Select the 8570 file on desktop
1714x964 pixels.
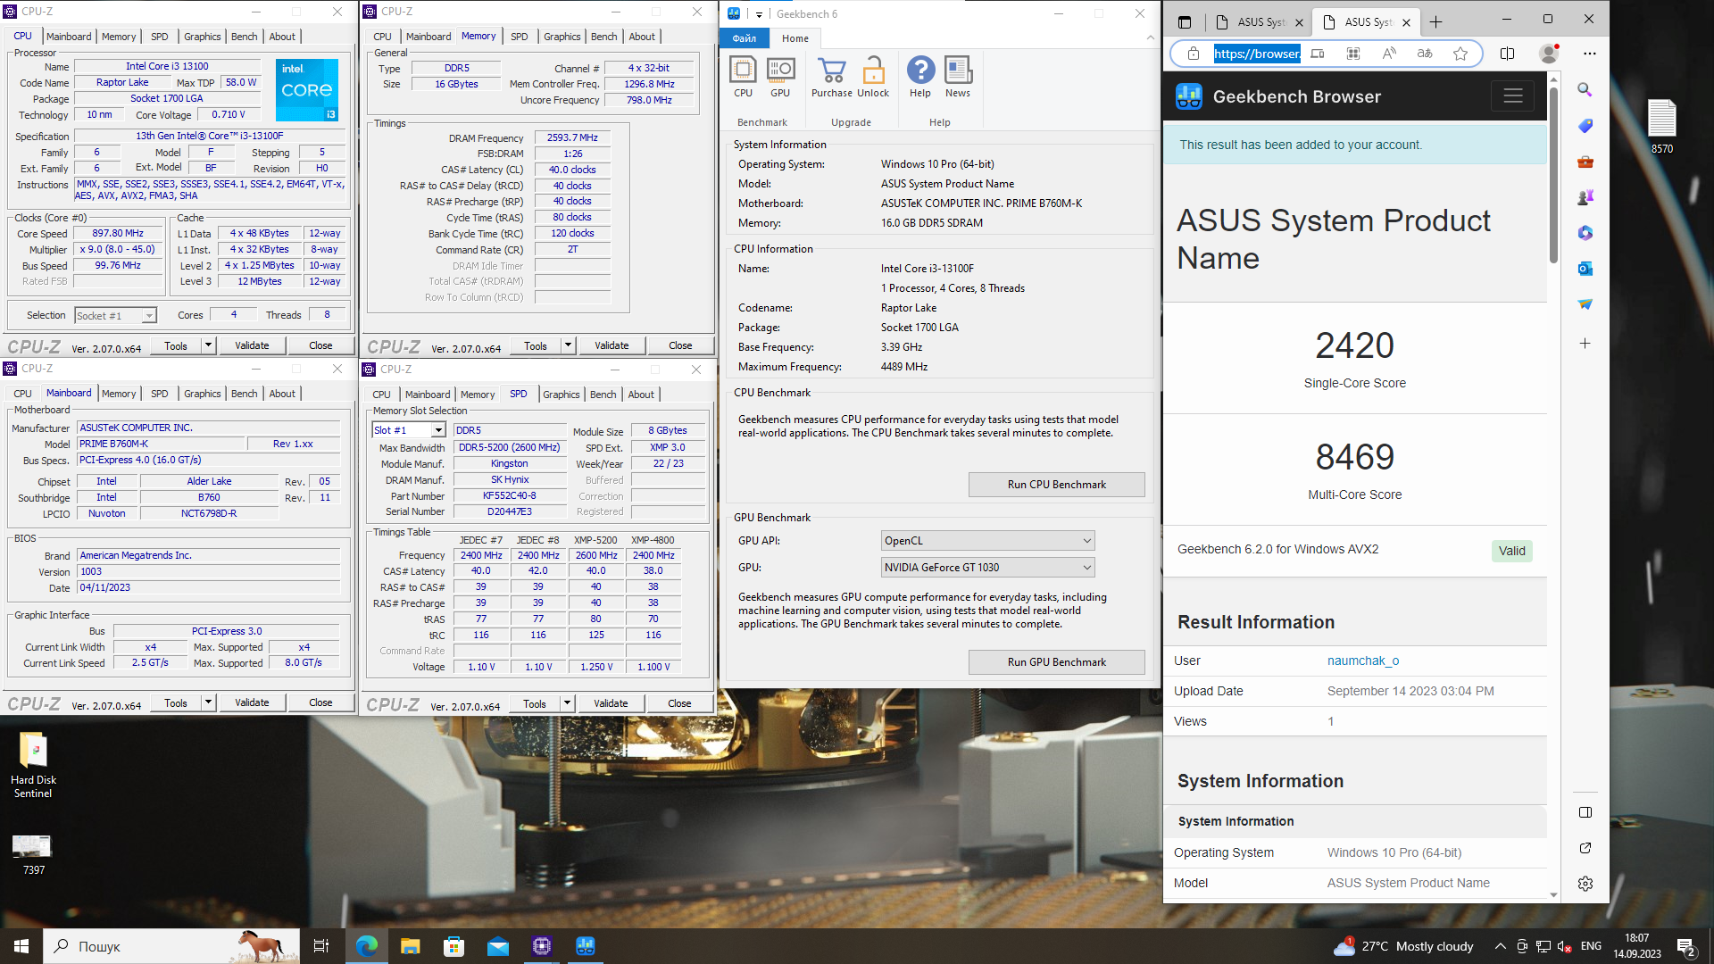(x=1661, y=126)
